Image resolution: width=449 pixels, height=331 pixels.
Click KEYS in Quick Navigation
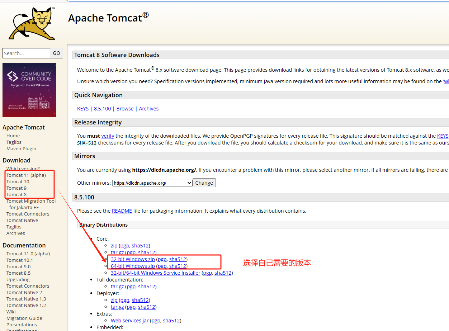click(83, 109)
